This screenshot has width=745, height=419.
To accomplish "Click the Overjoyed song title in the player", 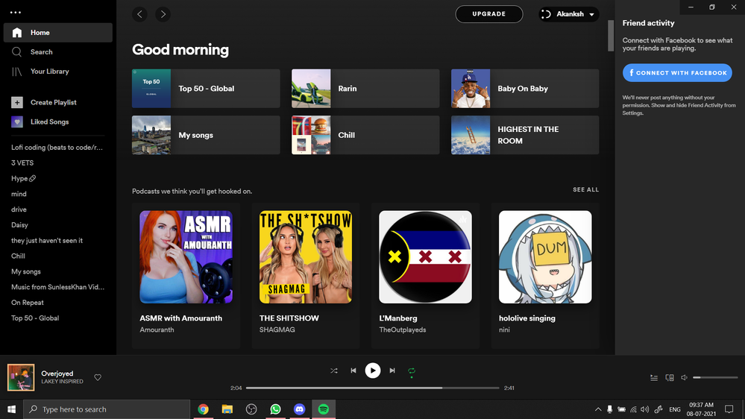I will pyautogui.click(x=57, y=374).
